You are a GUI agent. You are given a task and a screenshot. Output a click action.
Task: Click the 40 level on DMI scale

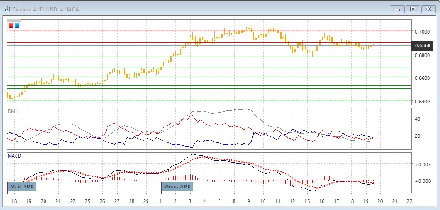[x=417, y=119]
